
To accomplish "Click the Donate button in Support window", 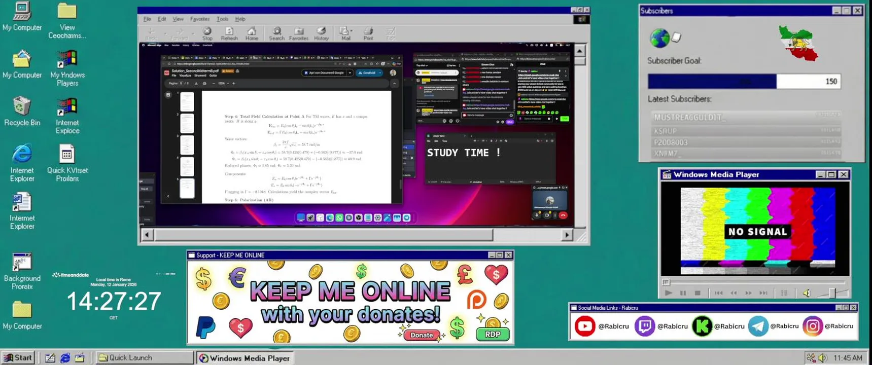I will point(422,335).
